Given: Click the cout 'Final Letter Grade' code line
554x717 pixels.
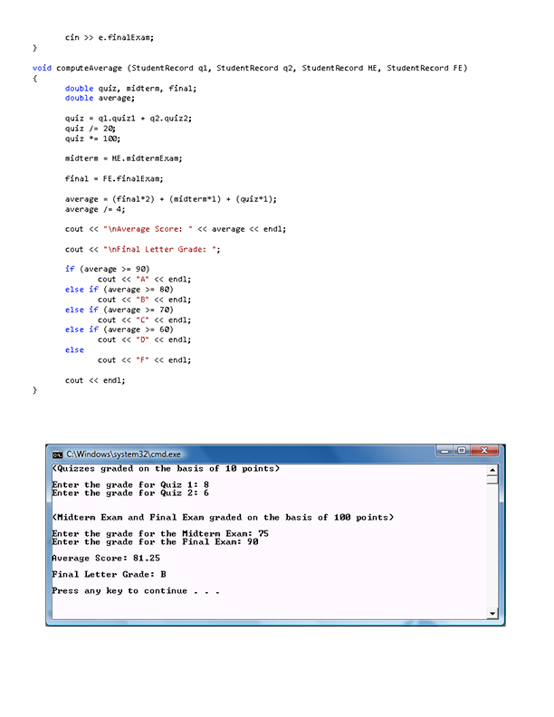Looking at the screenshot, I should pyautogui.click(x=143, y=249).
